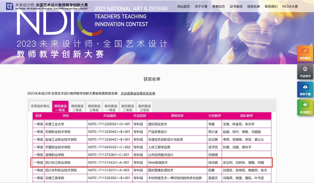Image resolution: width=314 pixels, height=183 pixels.
Task: Click the 院校报名 pencil icon button
Action: 305,53
